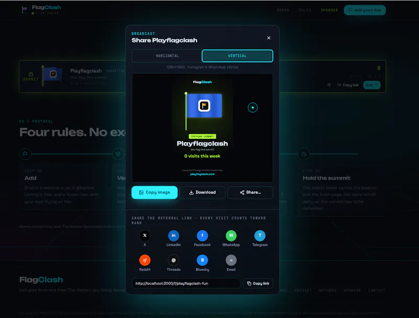Click the Copy image button
The height and width of the screenshot is (318, 419).
point(155,192)
